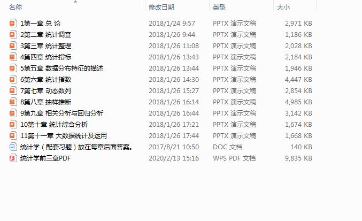Image resolution: width=362 pixels, height=221 pixels.
Task: Sort files by 大小 column header
Action: [x=283, y=7]
